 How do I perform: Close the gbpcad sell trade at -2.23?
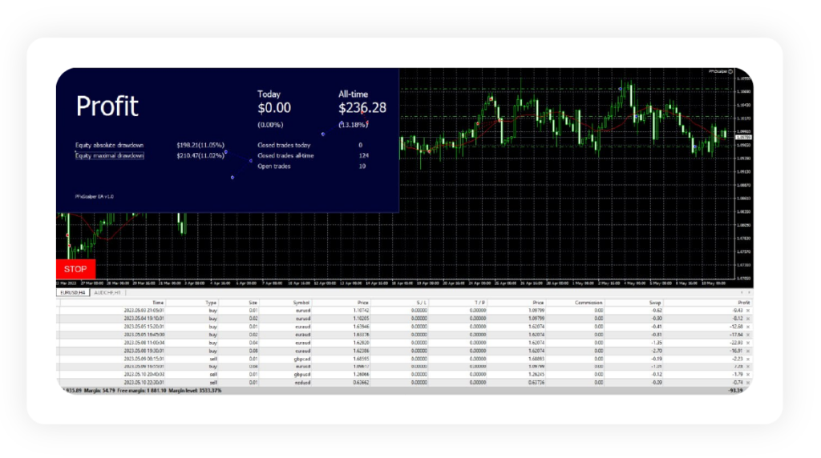pos(747,359)
